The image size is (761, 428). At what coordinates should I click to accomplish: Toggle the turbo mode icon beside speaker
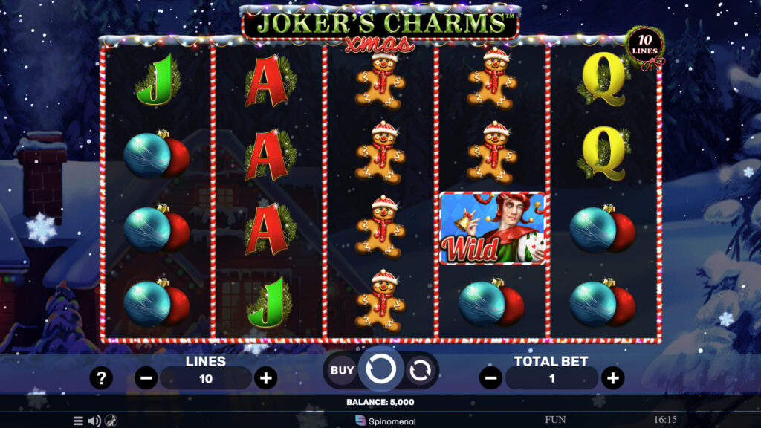click(x=111, y=421)
